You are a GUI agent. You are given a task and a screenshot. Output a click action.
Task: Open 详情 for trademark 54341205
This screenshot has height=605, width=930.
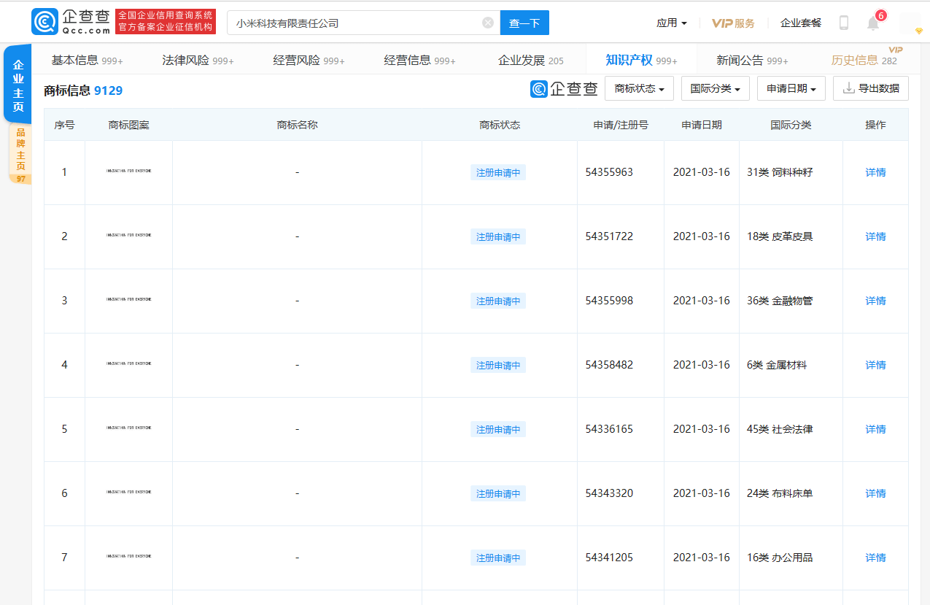[x=875, y=558]
